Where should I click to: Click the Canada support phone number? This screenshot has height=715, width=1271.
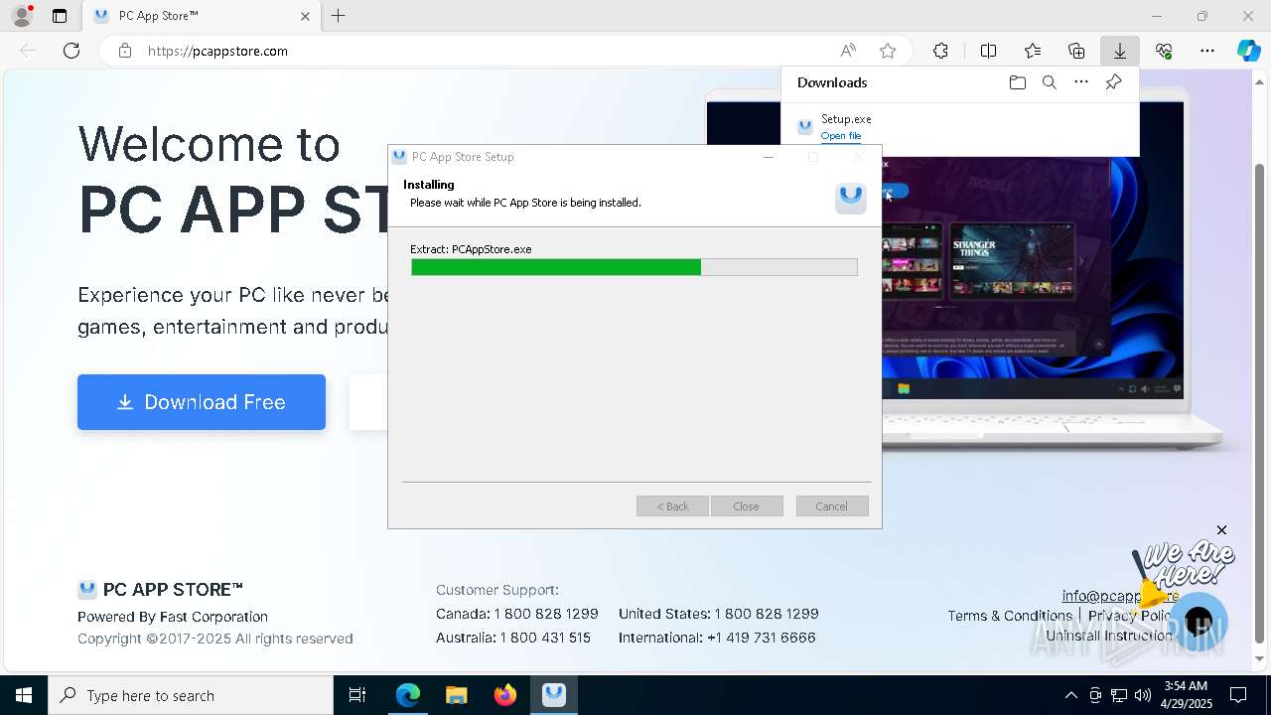coord(546,614)
